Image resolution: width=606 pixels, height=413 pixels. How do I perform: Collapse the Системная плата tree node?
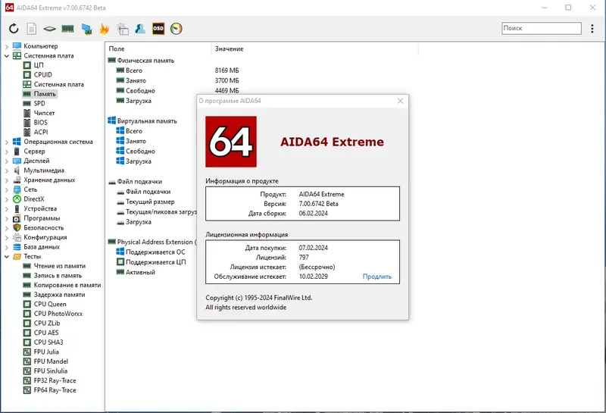(x=7, y=55)
